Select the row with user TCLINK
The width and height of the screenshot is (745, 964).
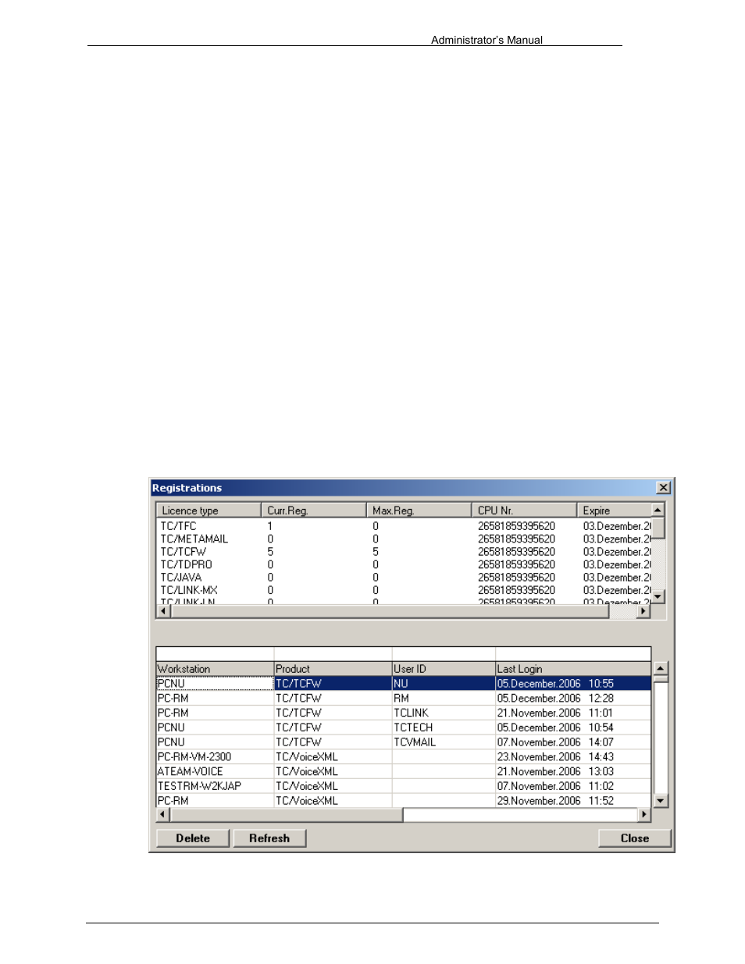click(404, 713)
